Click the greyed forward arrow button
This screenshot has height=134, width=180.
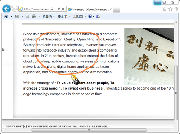point(15,9)
